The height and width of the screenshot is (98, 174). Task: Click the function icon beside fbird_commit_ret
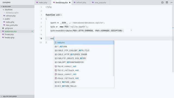click(x=56, y=66)
